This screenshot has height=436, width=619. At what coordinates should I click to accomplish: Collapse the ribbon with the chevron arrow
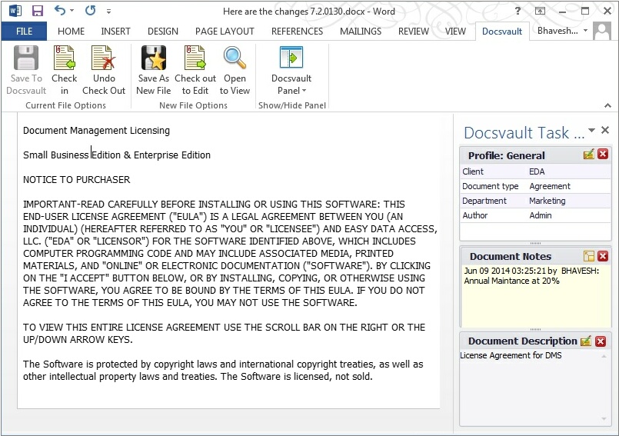(x=607, y=105)
